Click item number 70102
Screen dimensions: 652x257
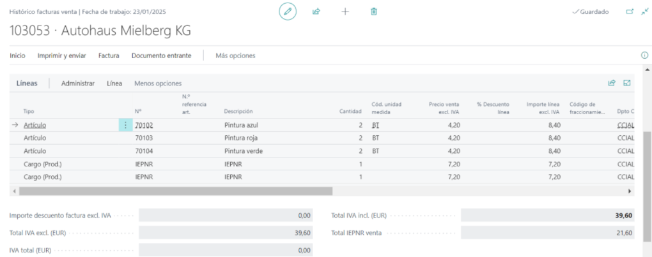pyautogui.click(x=144, y=125)
